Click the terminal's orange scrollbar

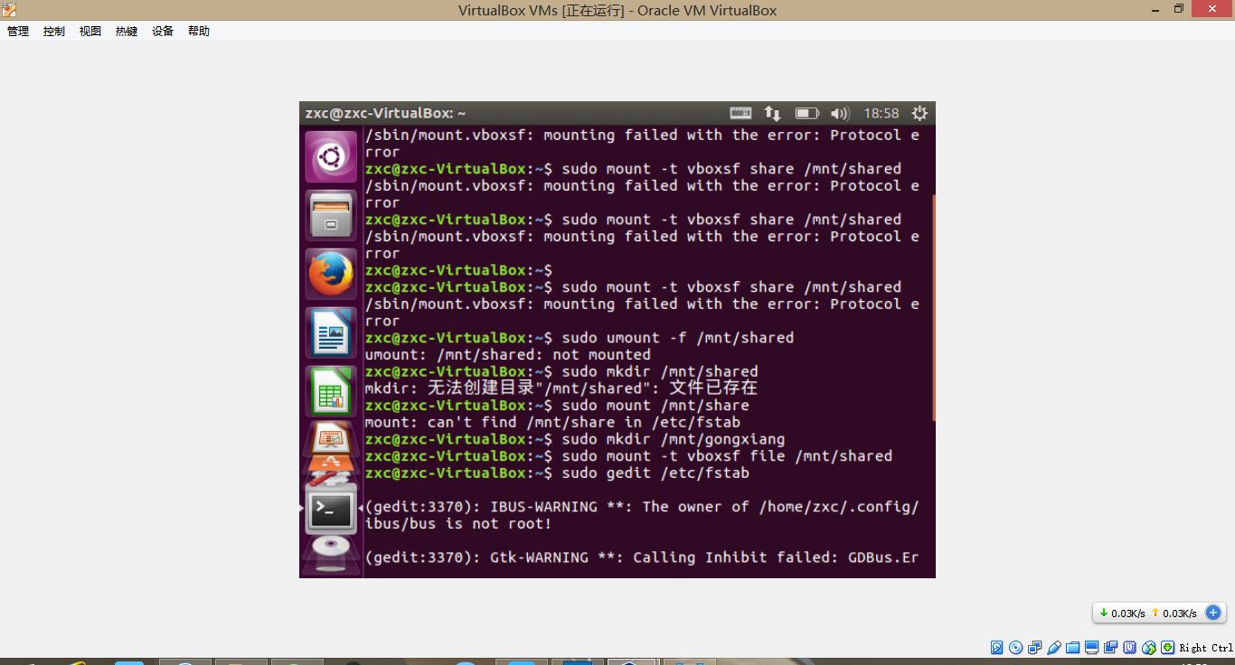[x=933, y=307]
